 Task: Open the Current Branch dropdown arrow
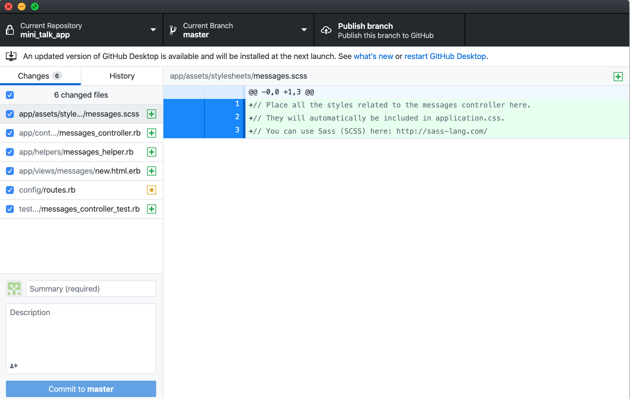click(x=304, y=30)
